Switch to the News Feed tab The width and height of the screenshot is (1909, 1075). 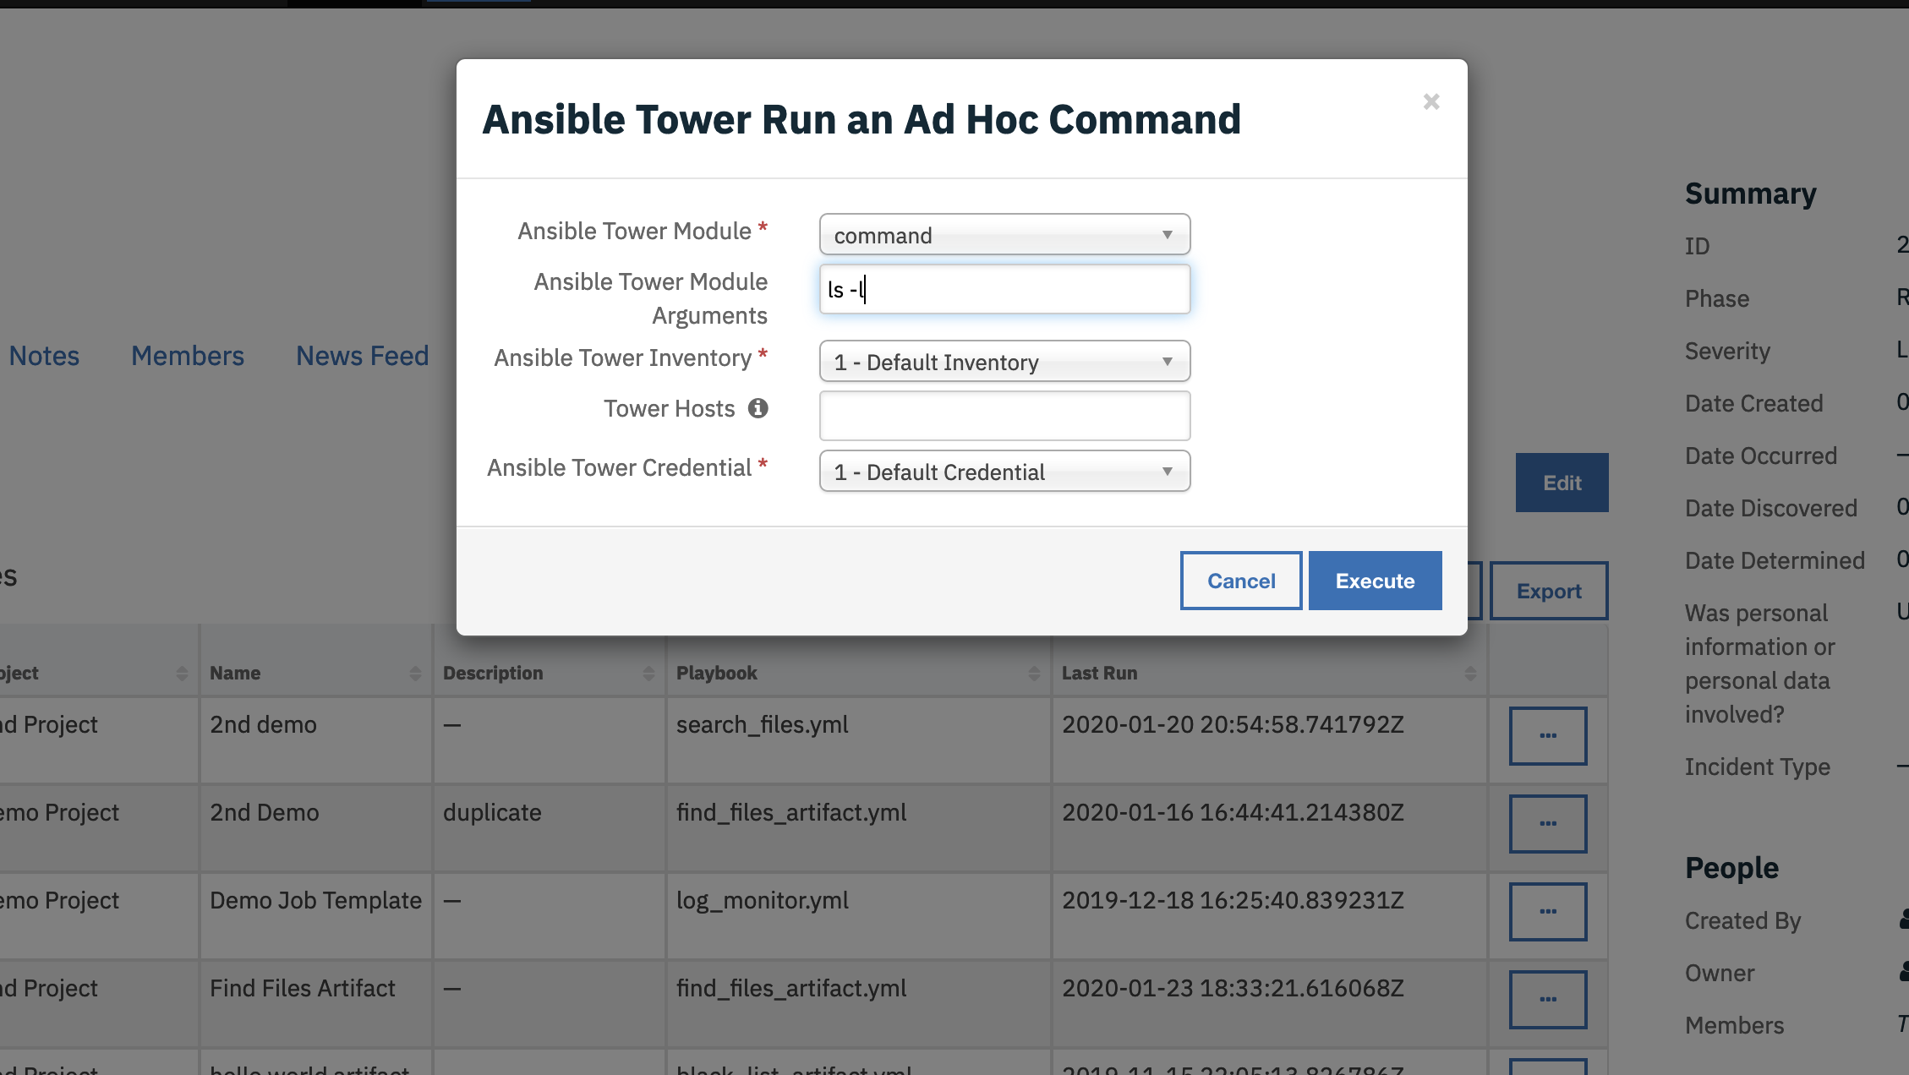click(362, 356)
